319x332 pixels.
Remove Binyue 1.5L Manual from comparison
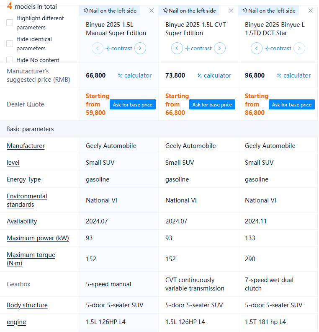[x=152, y=10]
